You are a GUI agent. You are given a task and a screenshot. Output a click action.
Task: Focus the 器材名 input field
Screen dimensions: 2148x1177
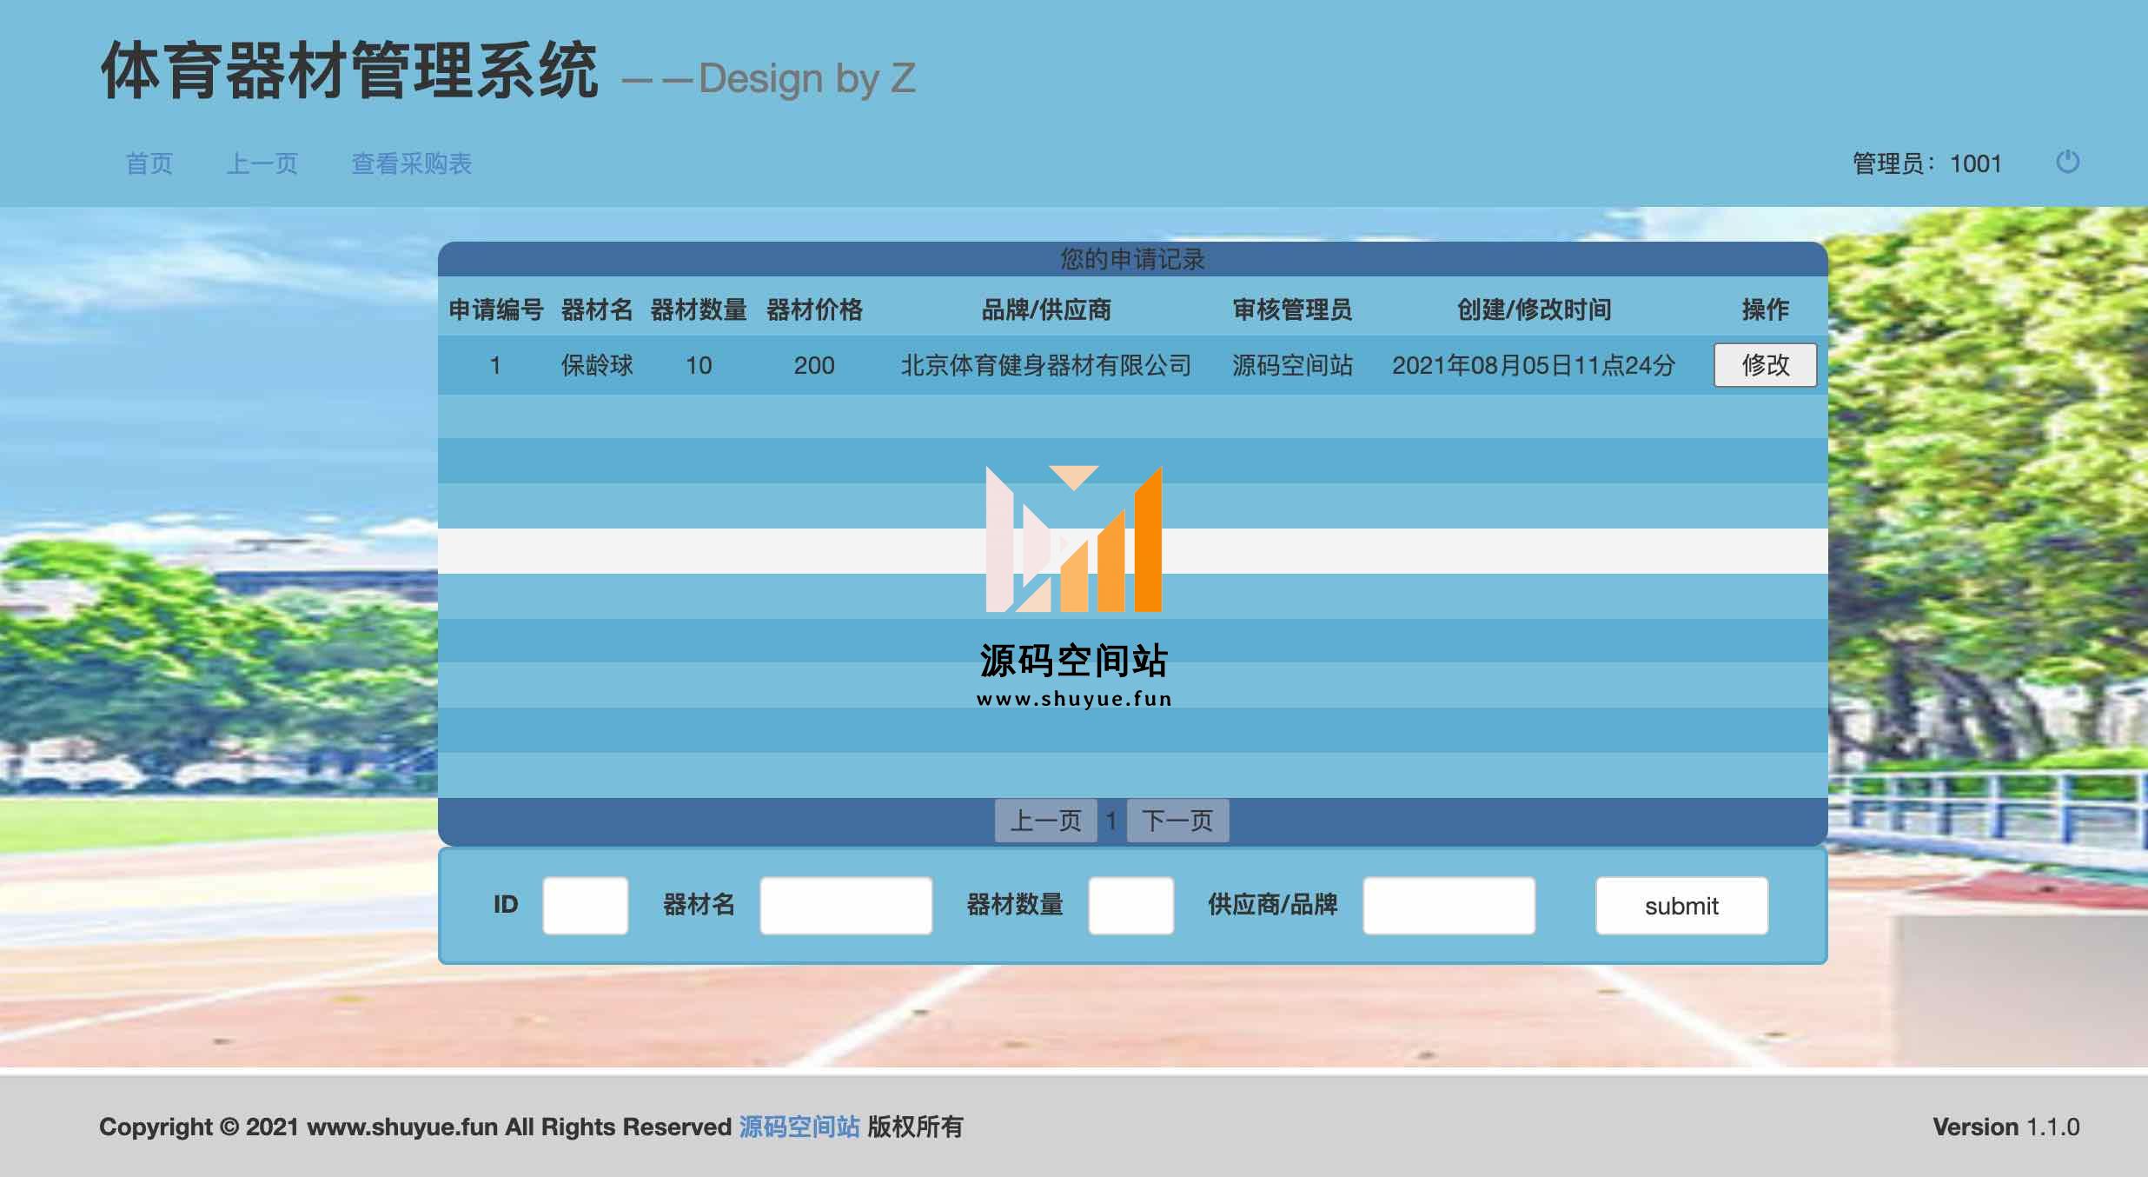845,906
